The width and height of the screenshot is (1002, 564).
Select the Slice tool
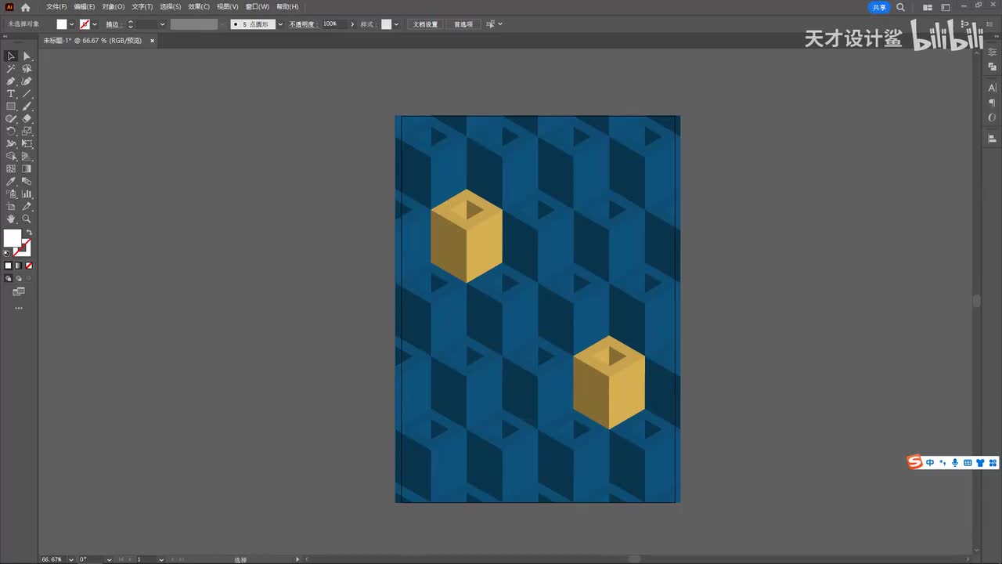[x=27, y=206]
